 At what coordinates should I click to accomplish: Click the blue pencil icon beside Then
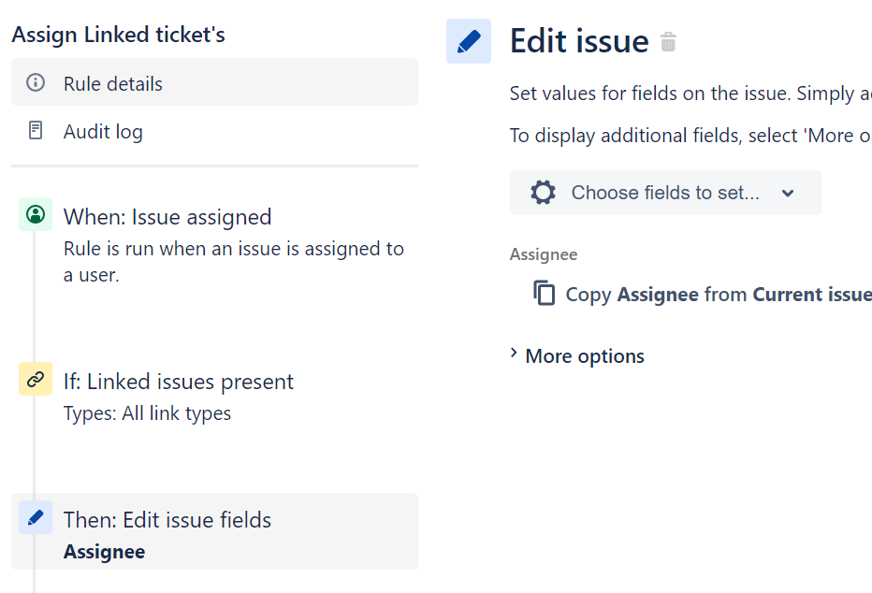click(x=36, y=517)
